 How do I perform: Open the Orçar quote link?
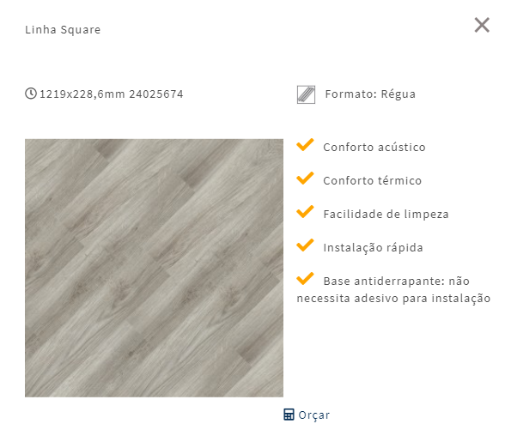[307, 415]
